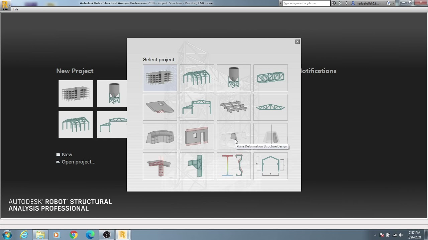
Task: Launch Internet Explorer from the taskbar
Action: [24, 235]
